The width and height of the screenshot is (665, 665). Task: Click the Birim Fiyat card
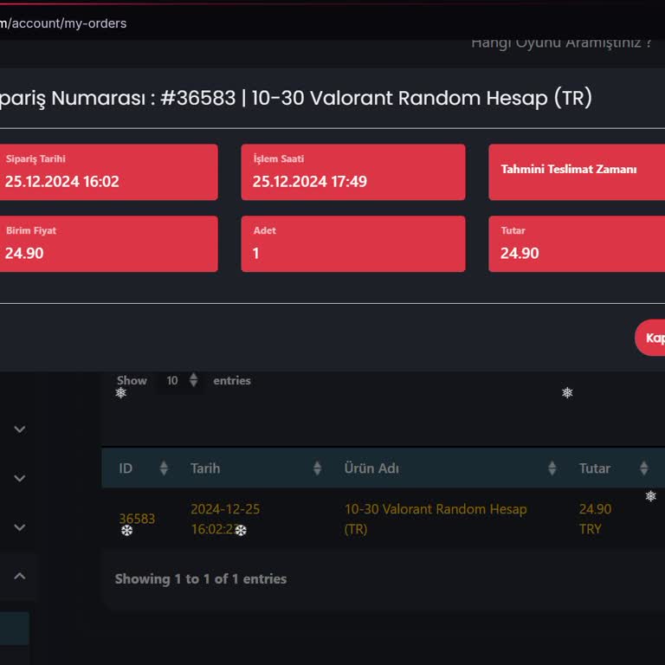[108, 244]
